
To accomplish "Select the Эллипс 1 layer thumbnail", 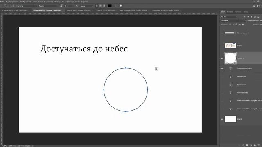I will (230, 58).
